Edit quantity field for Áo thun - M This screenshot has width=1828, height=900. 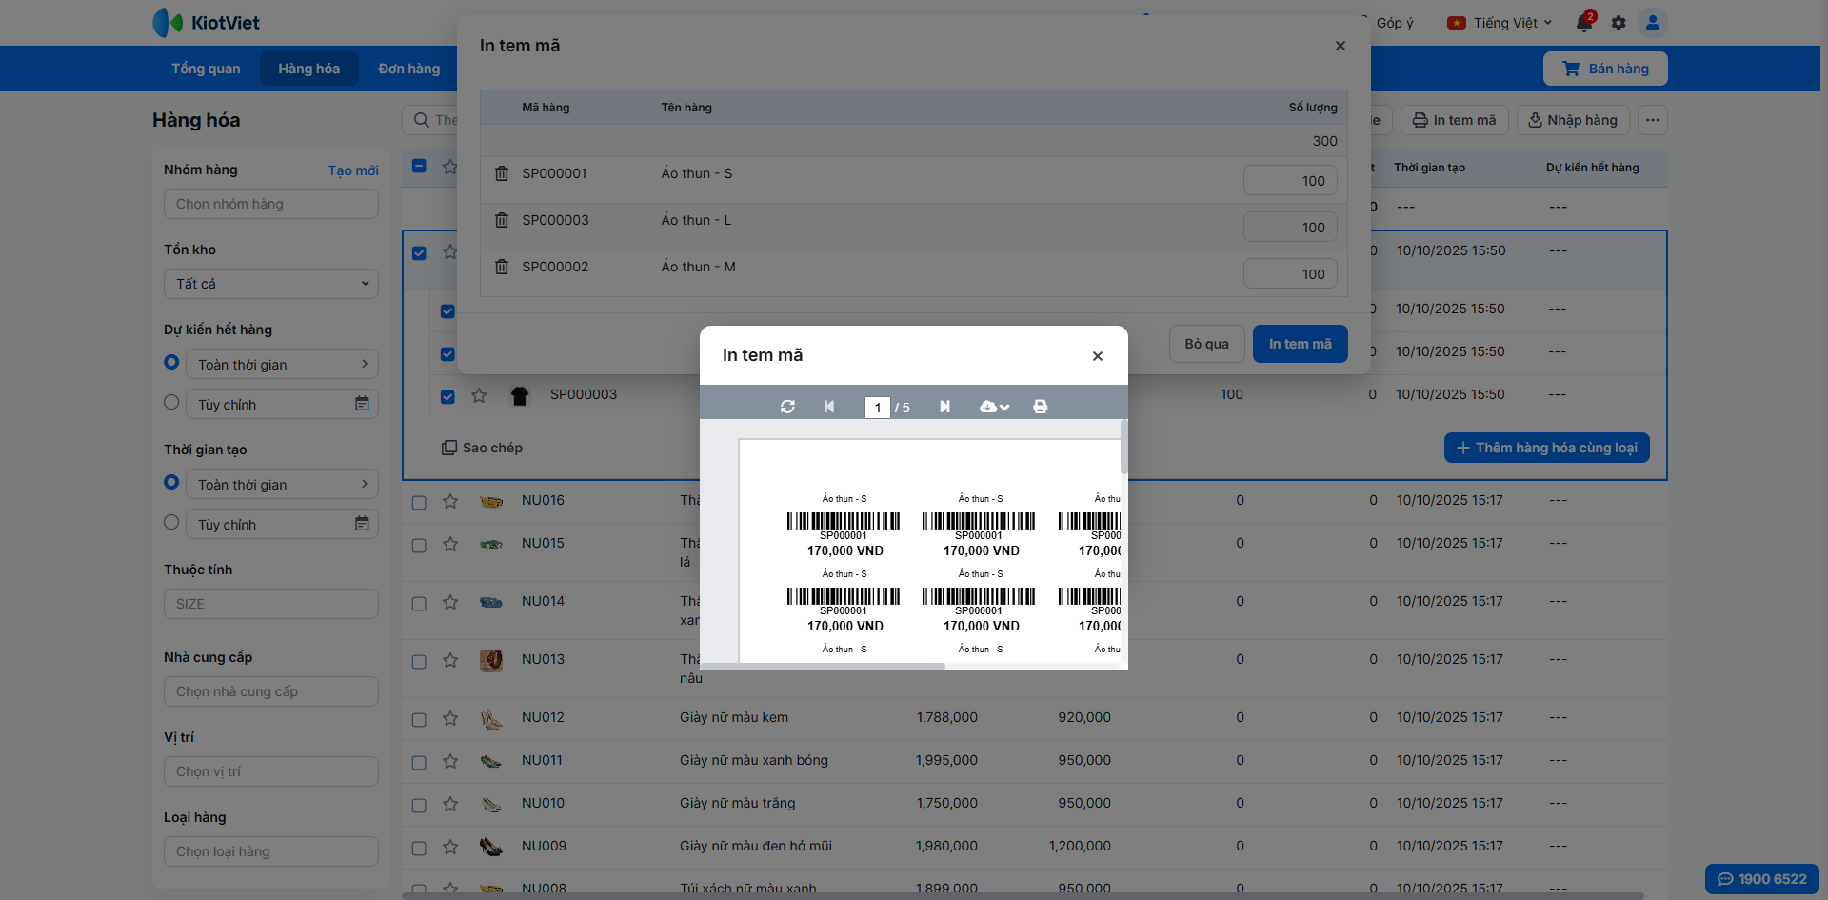pyautogui.click(x=1290, y=274)
